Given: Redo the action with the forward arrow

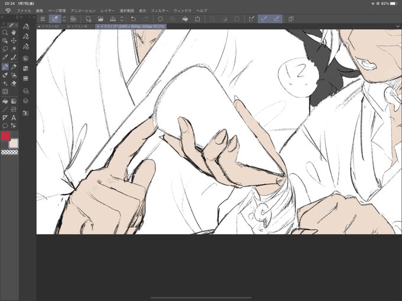Looking at the screenshot, I should pos(145,19).
